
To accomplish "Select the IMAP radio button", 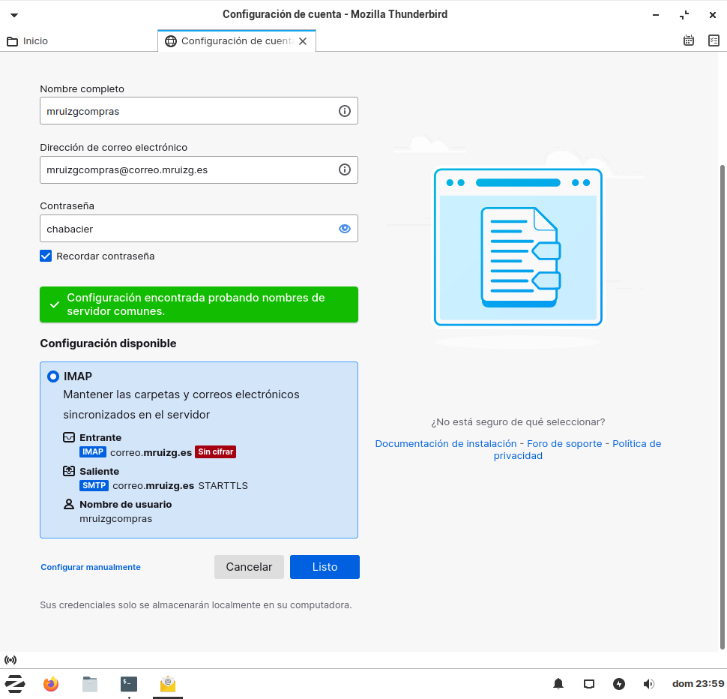I will [53, 376].
